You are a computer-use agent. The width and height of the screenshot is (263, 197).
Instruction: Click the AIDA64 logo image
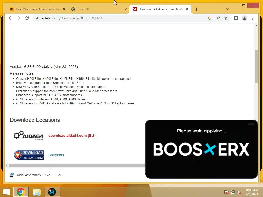tap(28, 135)
